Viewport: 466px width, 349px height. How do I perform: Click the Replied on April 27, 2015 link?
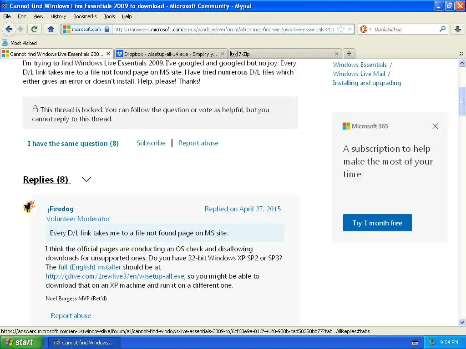click(243, 209)
